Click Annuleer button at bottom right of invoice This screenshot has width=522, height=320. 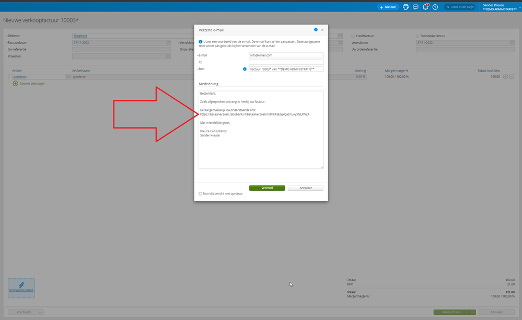coord(496,312)
